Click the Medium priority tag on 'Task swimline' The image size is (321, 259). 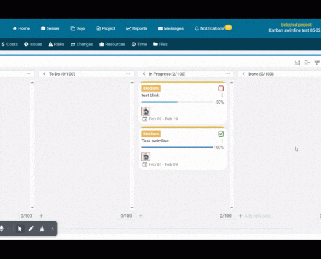[x=151, y=134]
